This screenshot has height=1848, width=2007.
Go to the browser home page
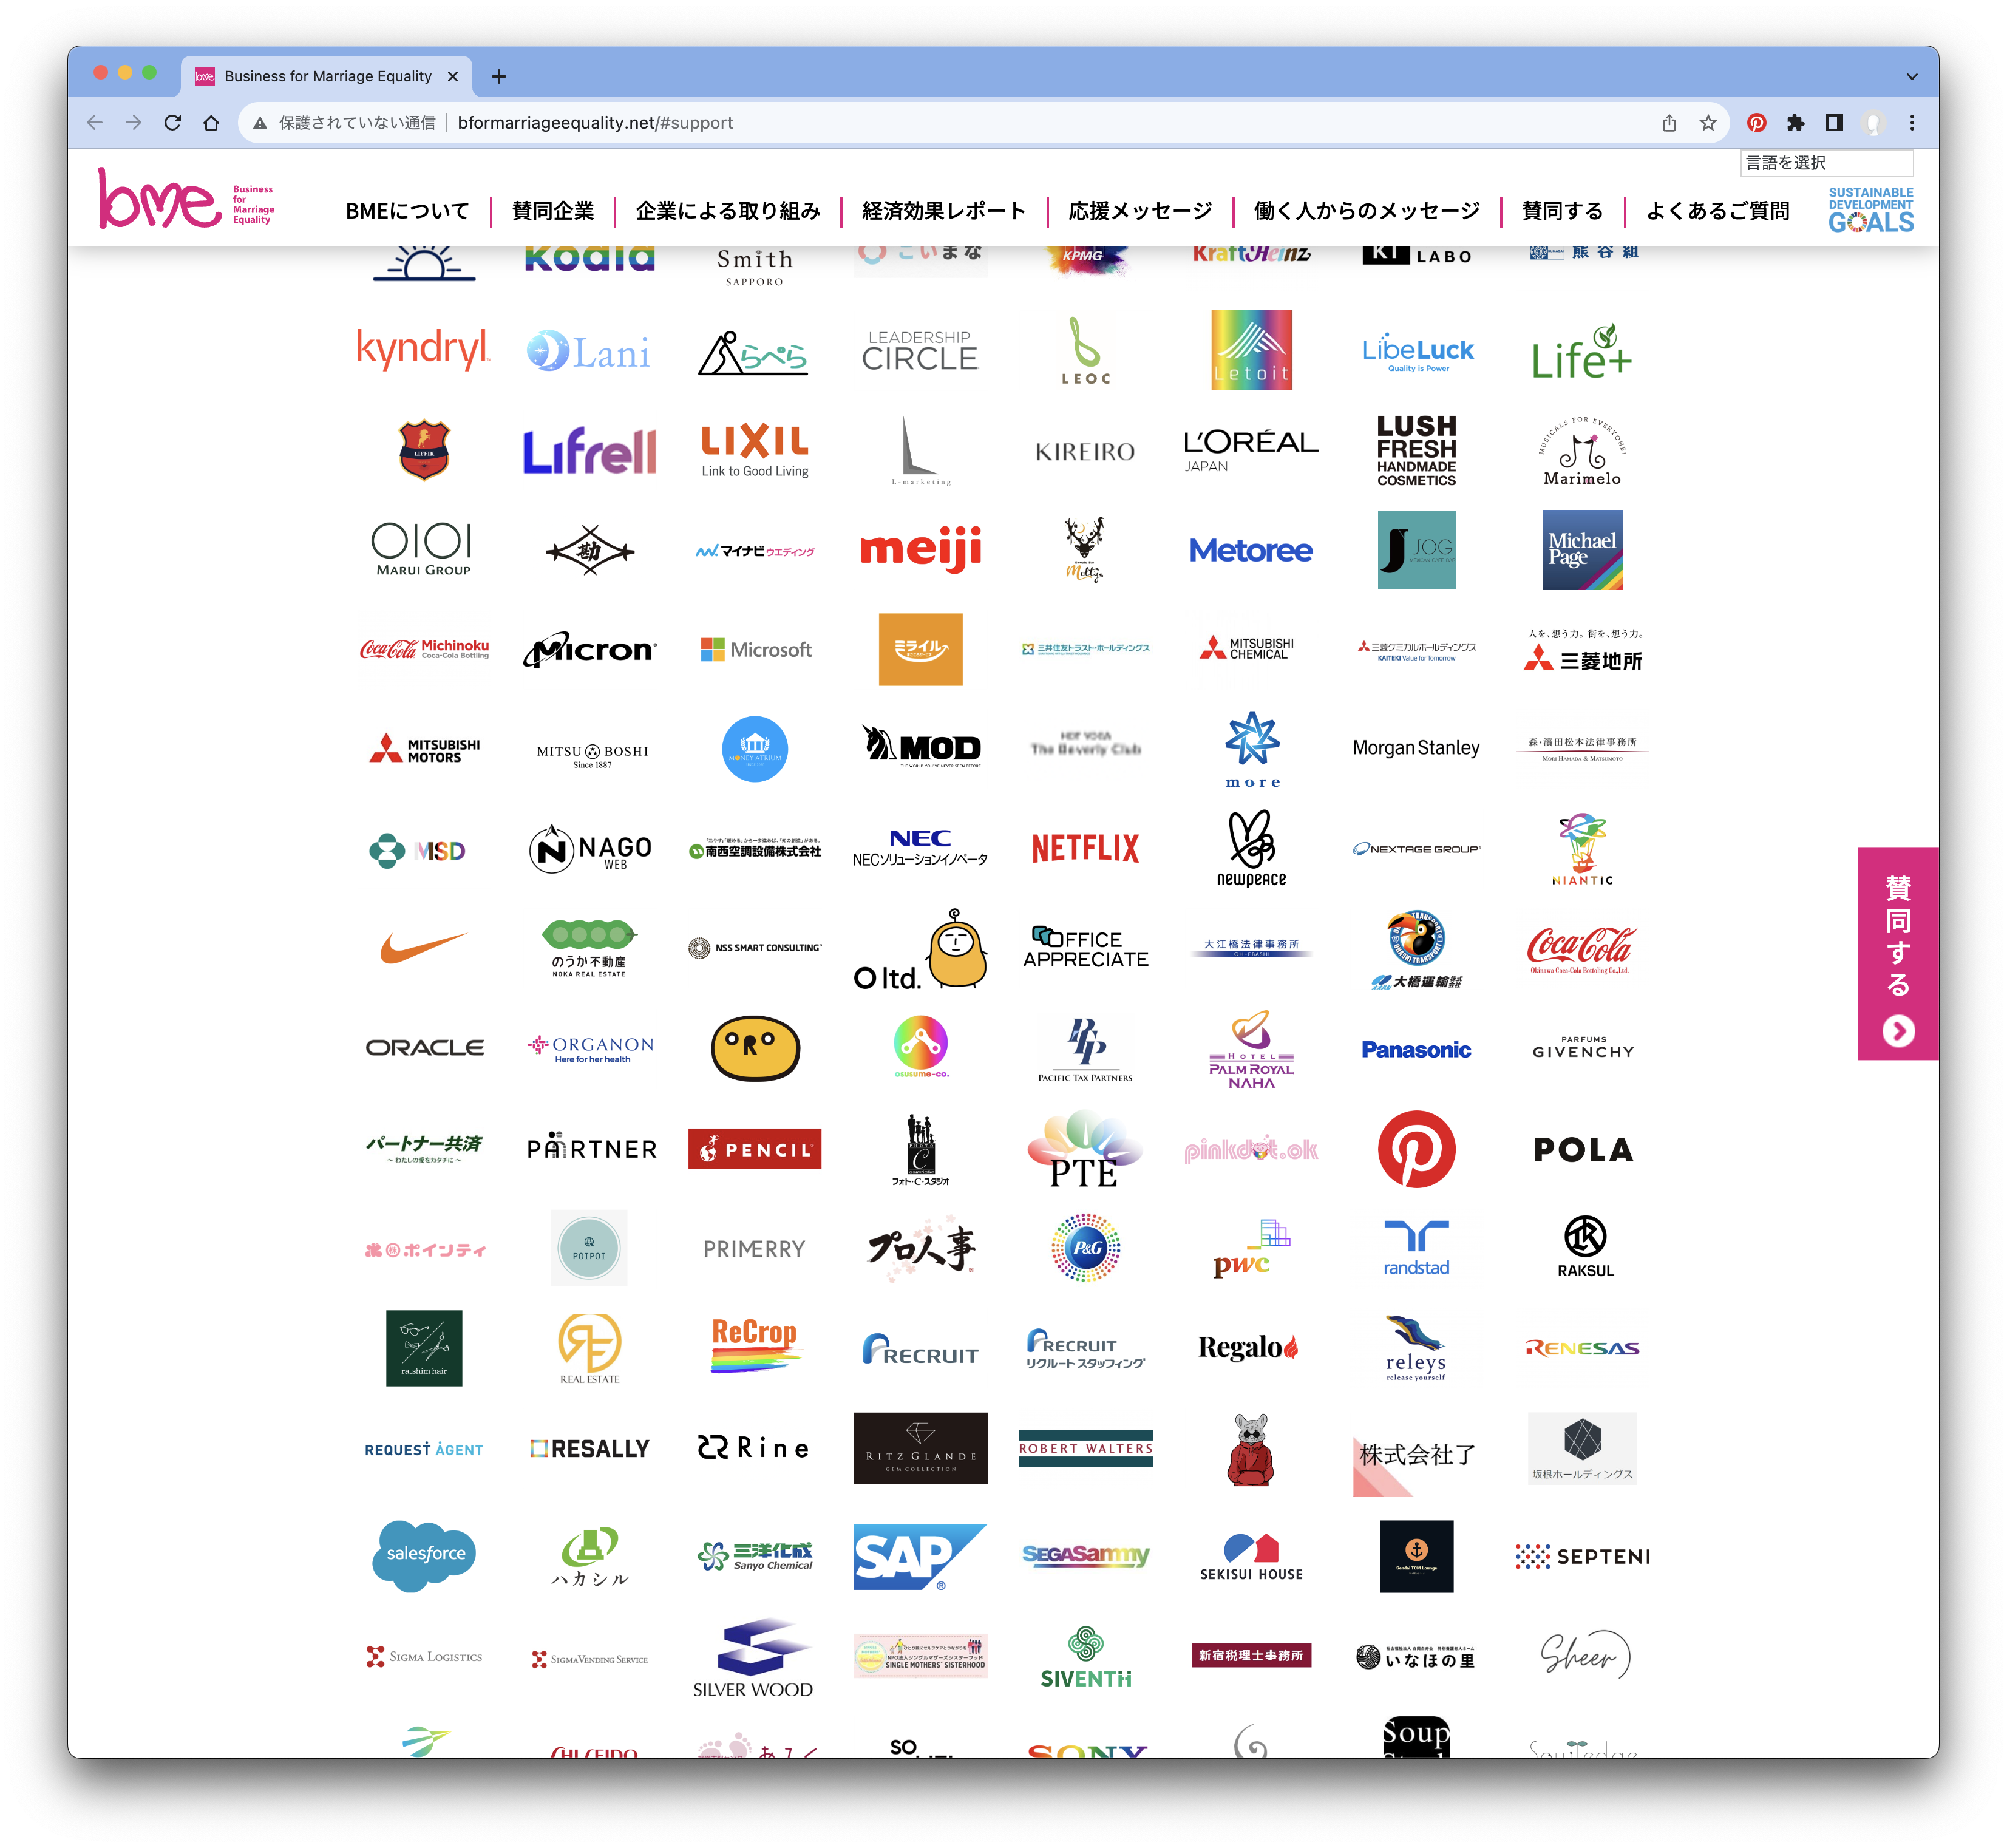(x=211, y=123)
